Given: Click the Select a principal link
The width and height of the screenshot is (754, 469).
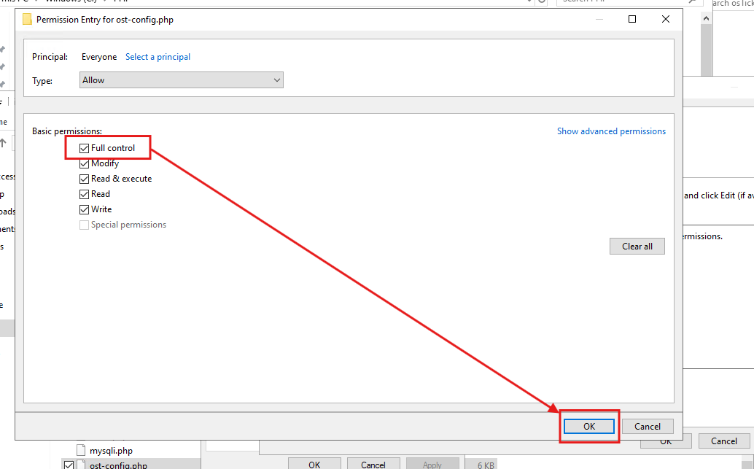Looking at the screenshot, I should [x=158, y=57].
